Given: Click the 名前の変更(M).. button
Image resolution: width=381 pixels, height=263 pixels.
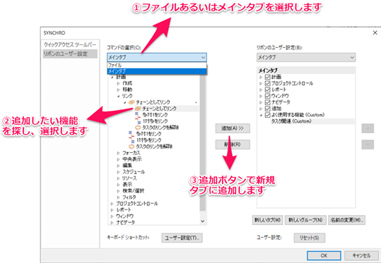Looking at the screenshot, I should (x=346, y=220).
